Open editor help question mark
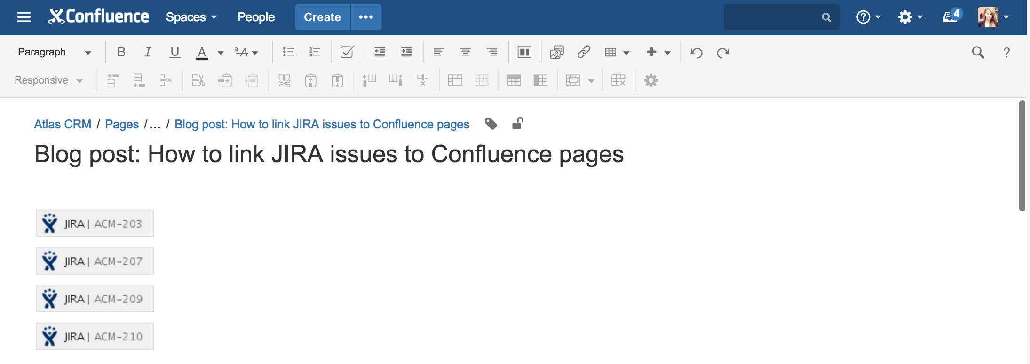The height and width of the screenshot is (364, 1030). coord(1006,52)
